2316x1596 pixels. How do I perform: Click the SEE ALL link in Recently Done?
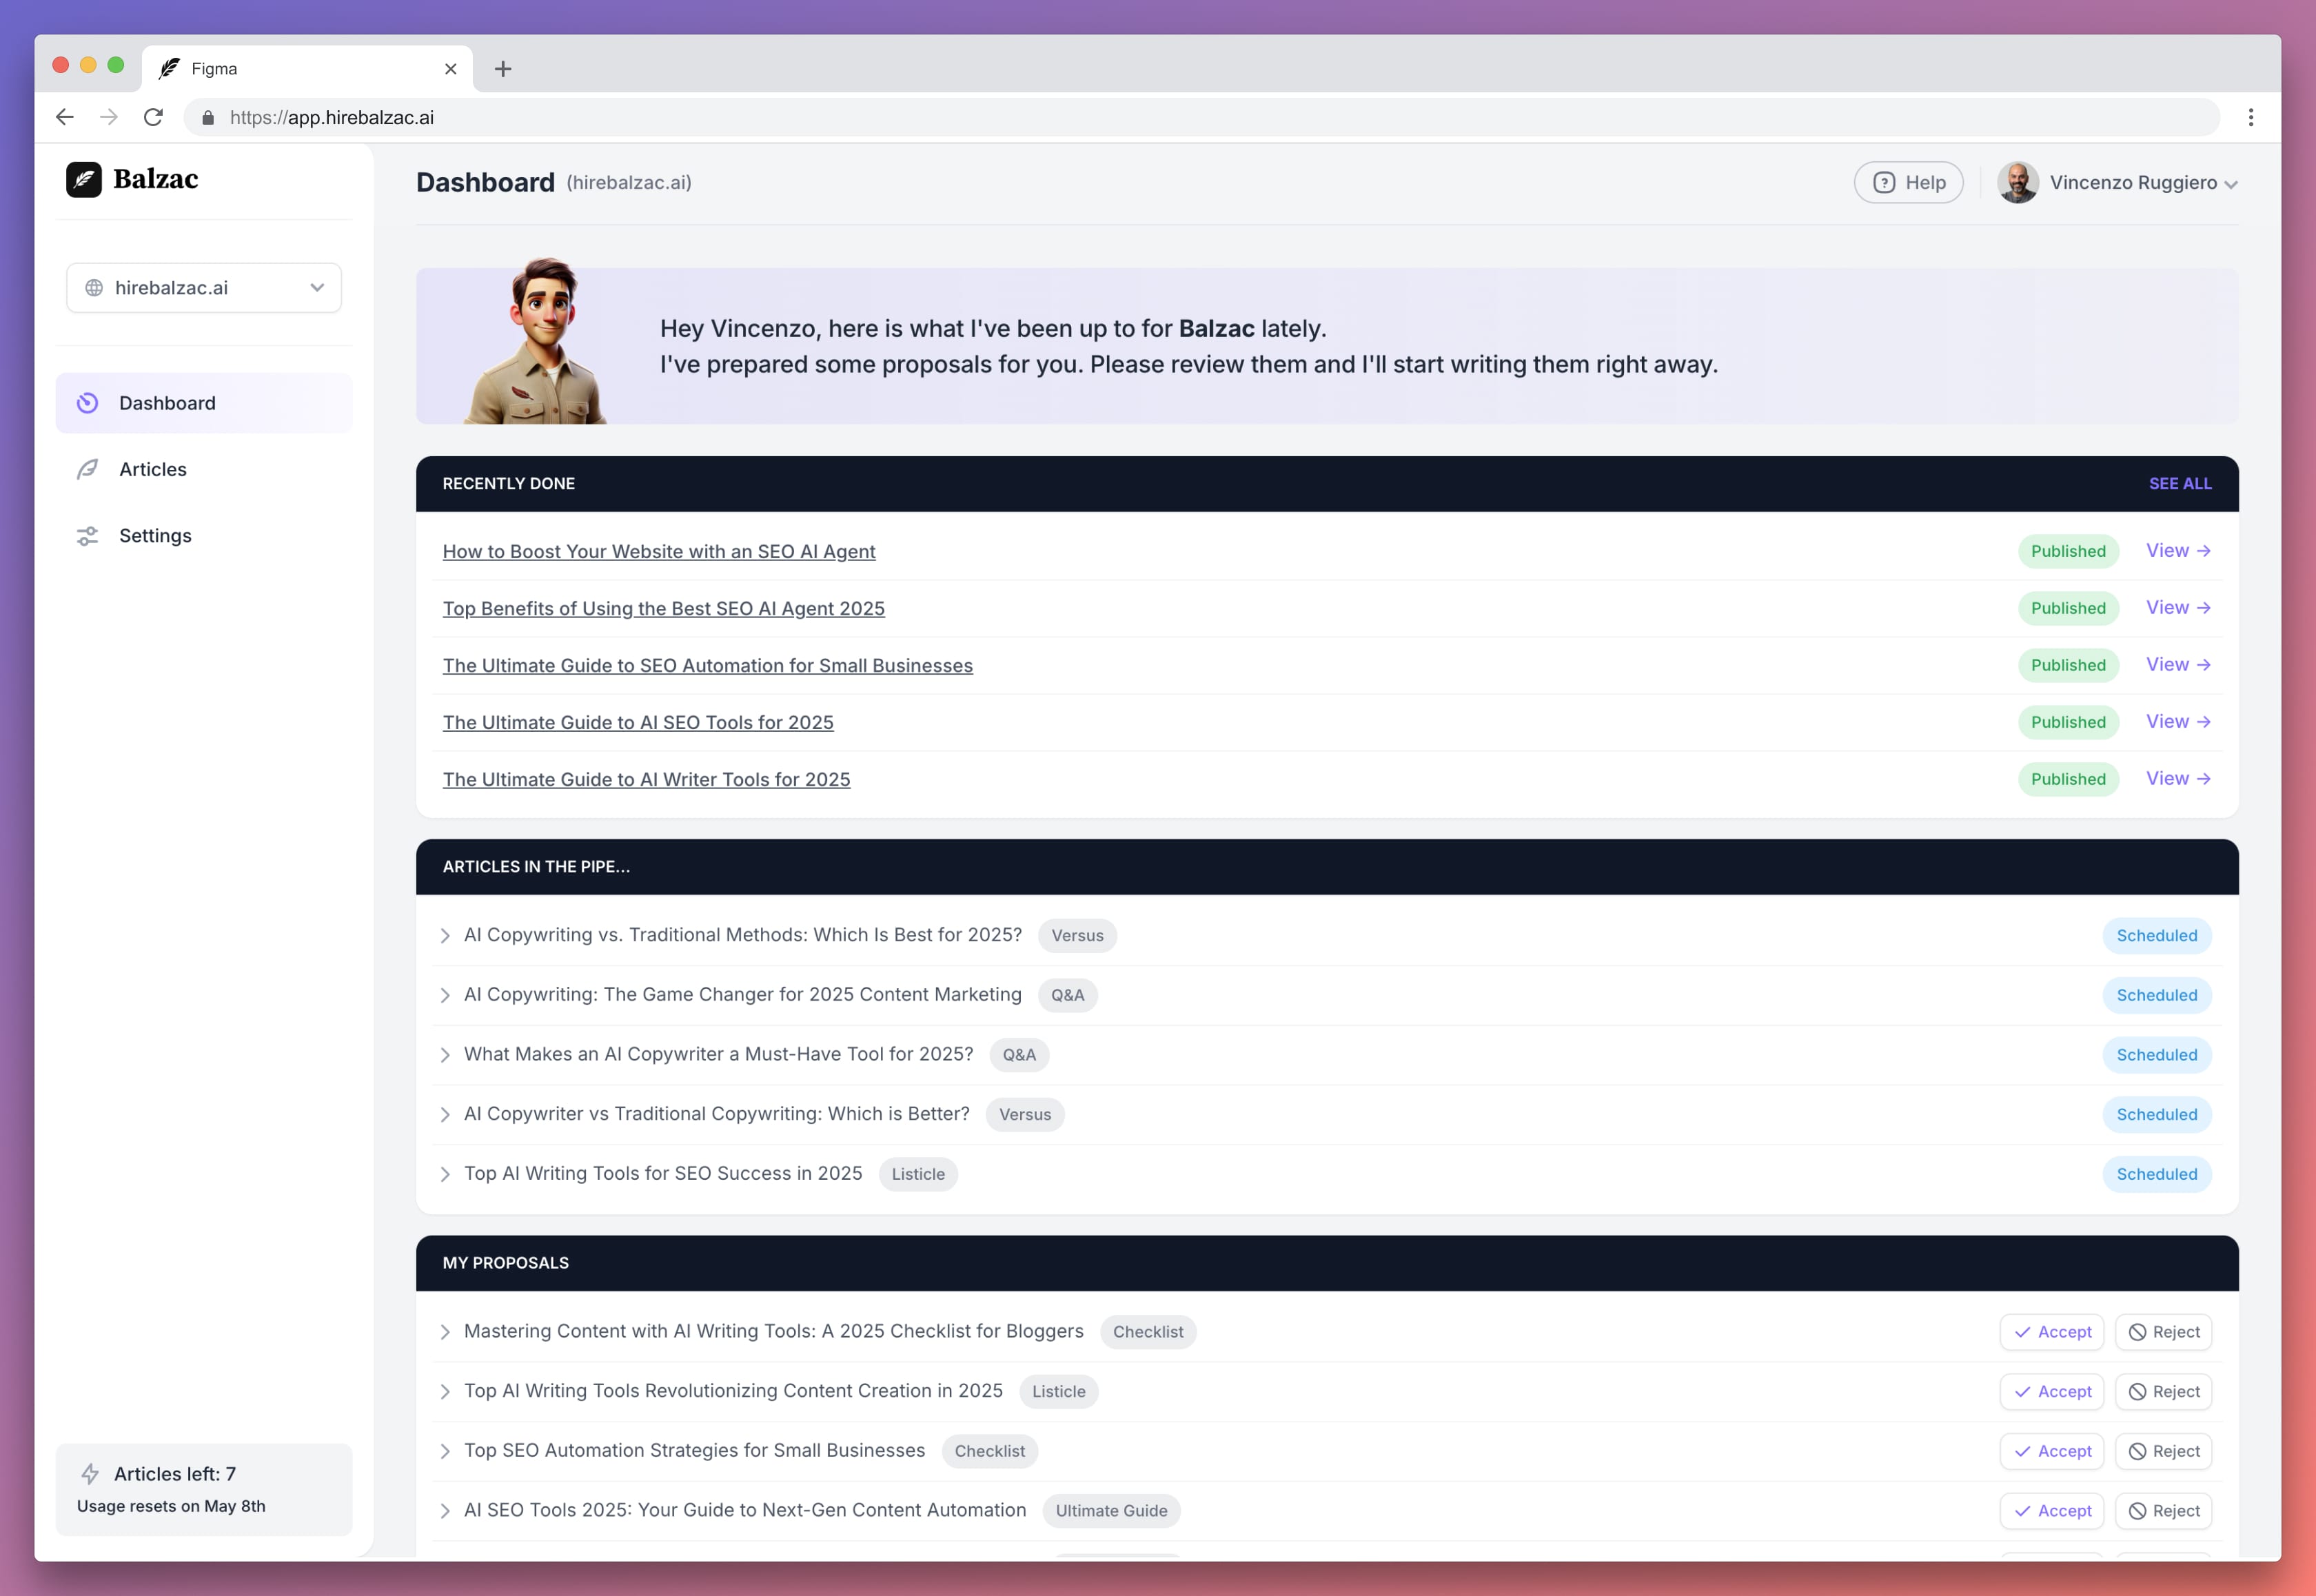[2180, 483]
